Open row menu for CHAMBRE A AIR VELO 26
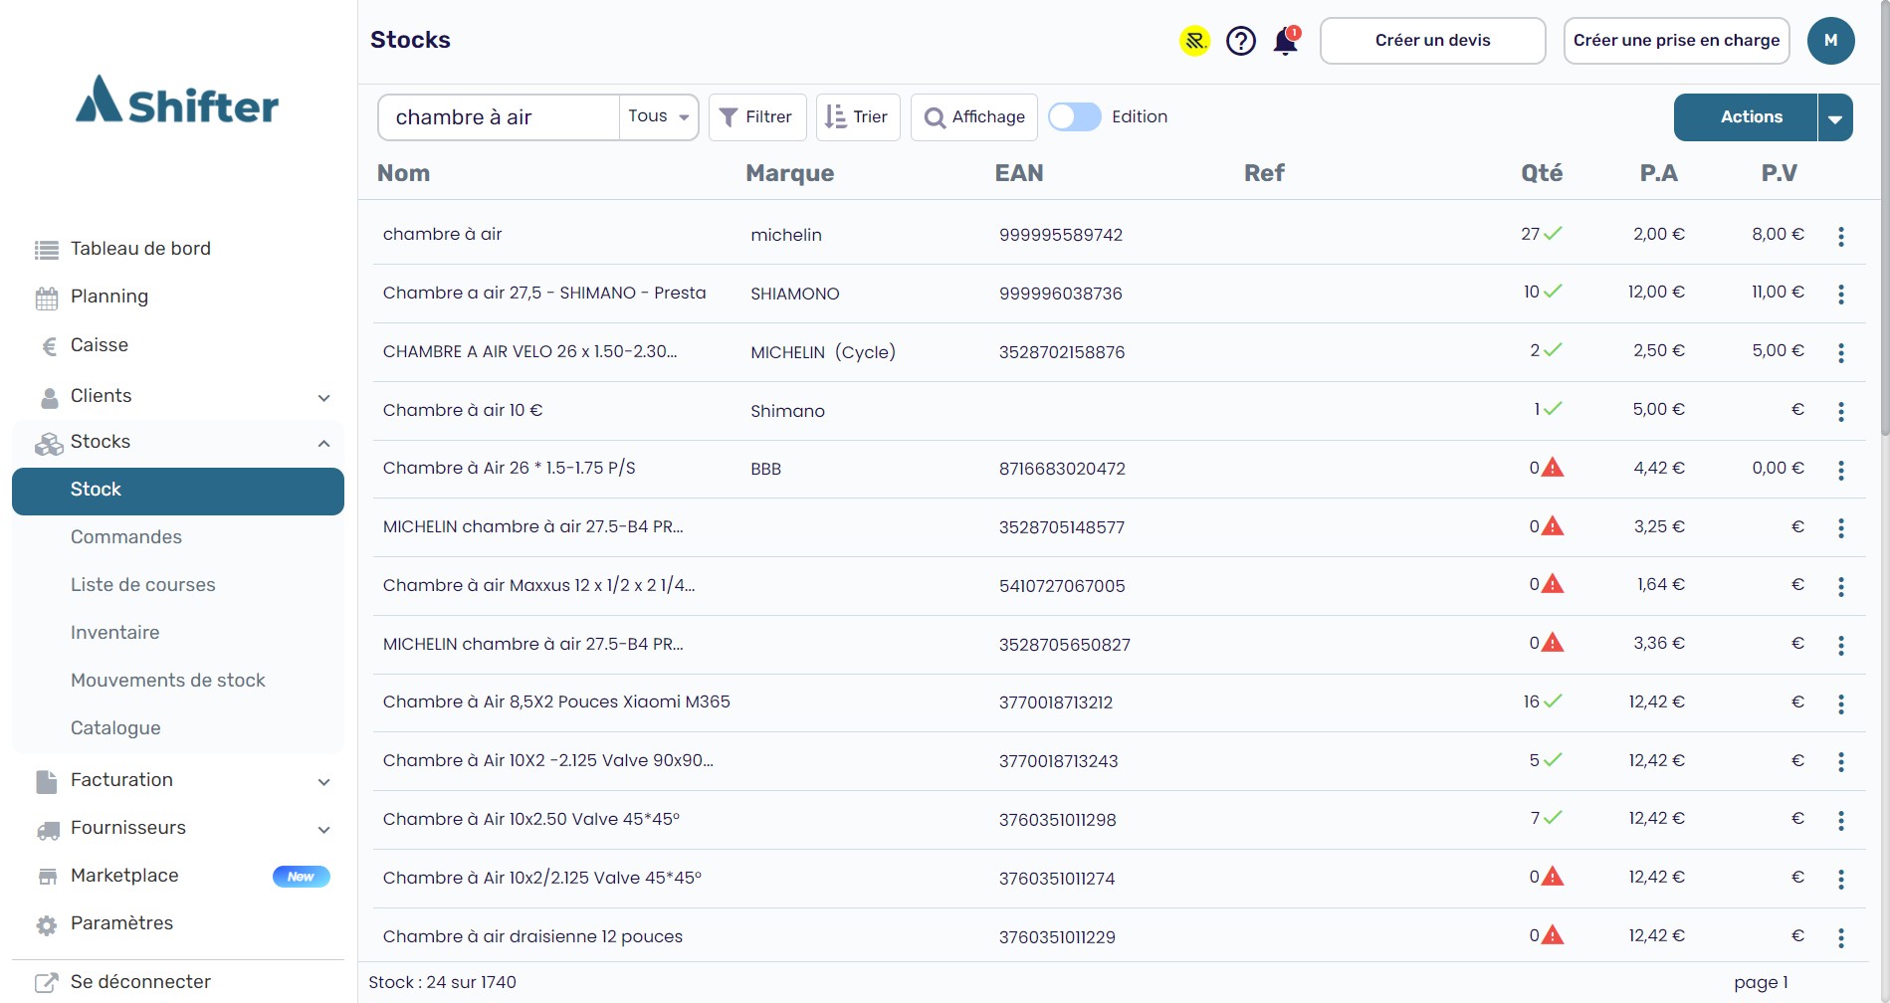Image resolution: width=1890 pixels, height=1003 pixels. coord(1840,353)
